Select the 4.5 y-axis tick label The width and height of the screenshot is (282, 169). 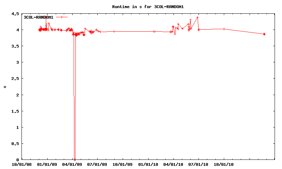(x=15, y=14)
